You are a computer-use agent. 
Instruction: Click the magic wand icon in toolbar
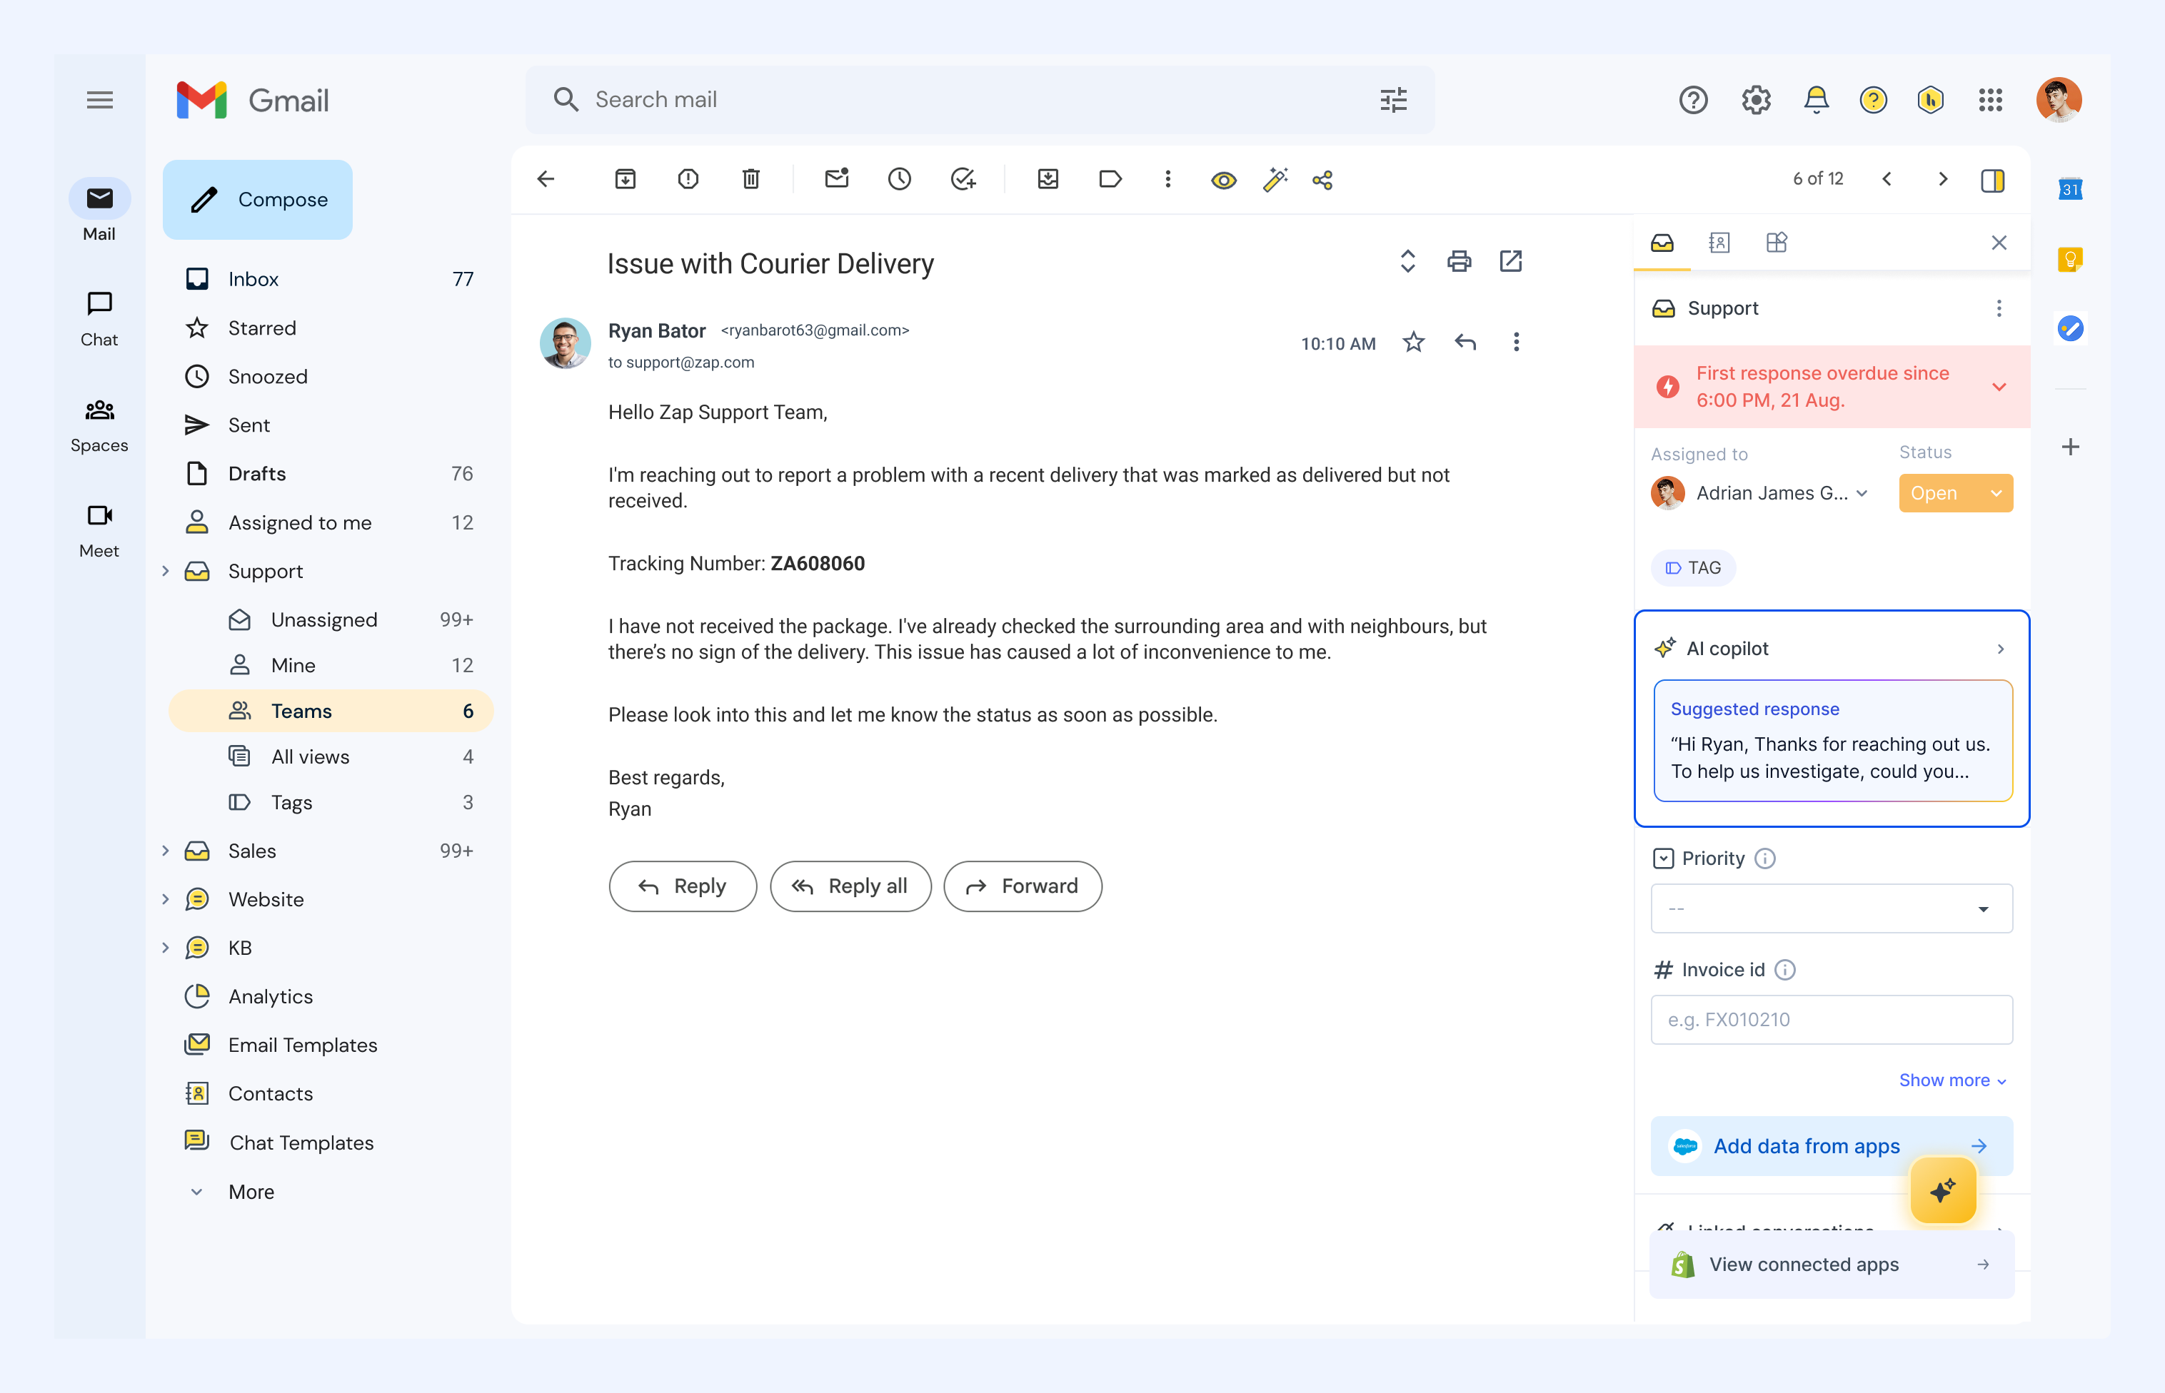pyautogui.click(x=1275, y=179)
